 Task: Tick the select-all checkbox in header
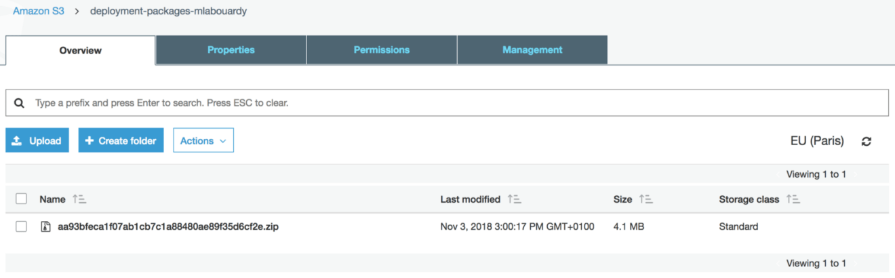21,199
